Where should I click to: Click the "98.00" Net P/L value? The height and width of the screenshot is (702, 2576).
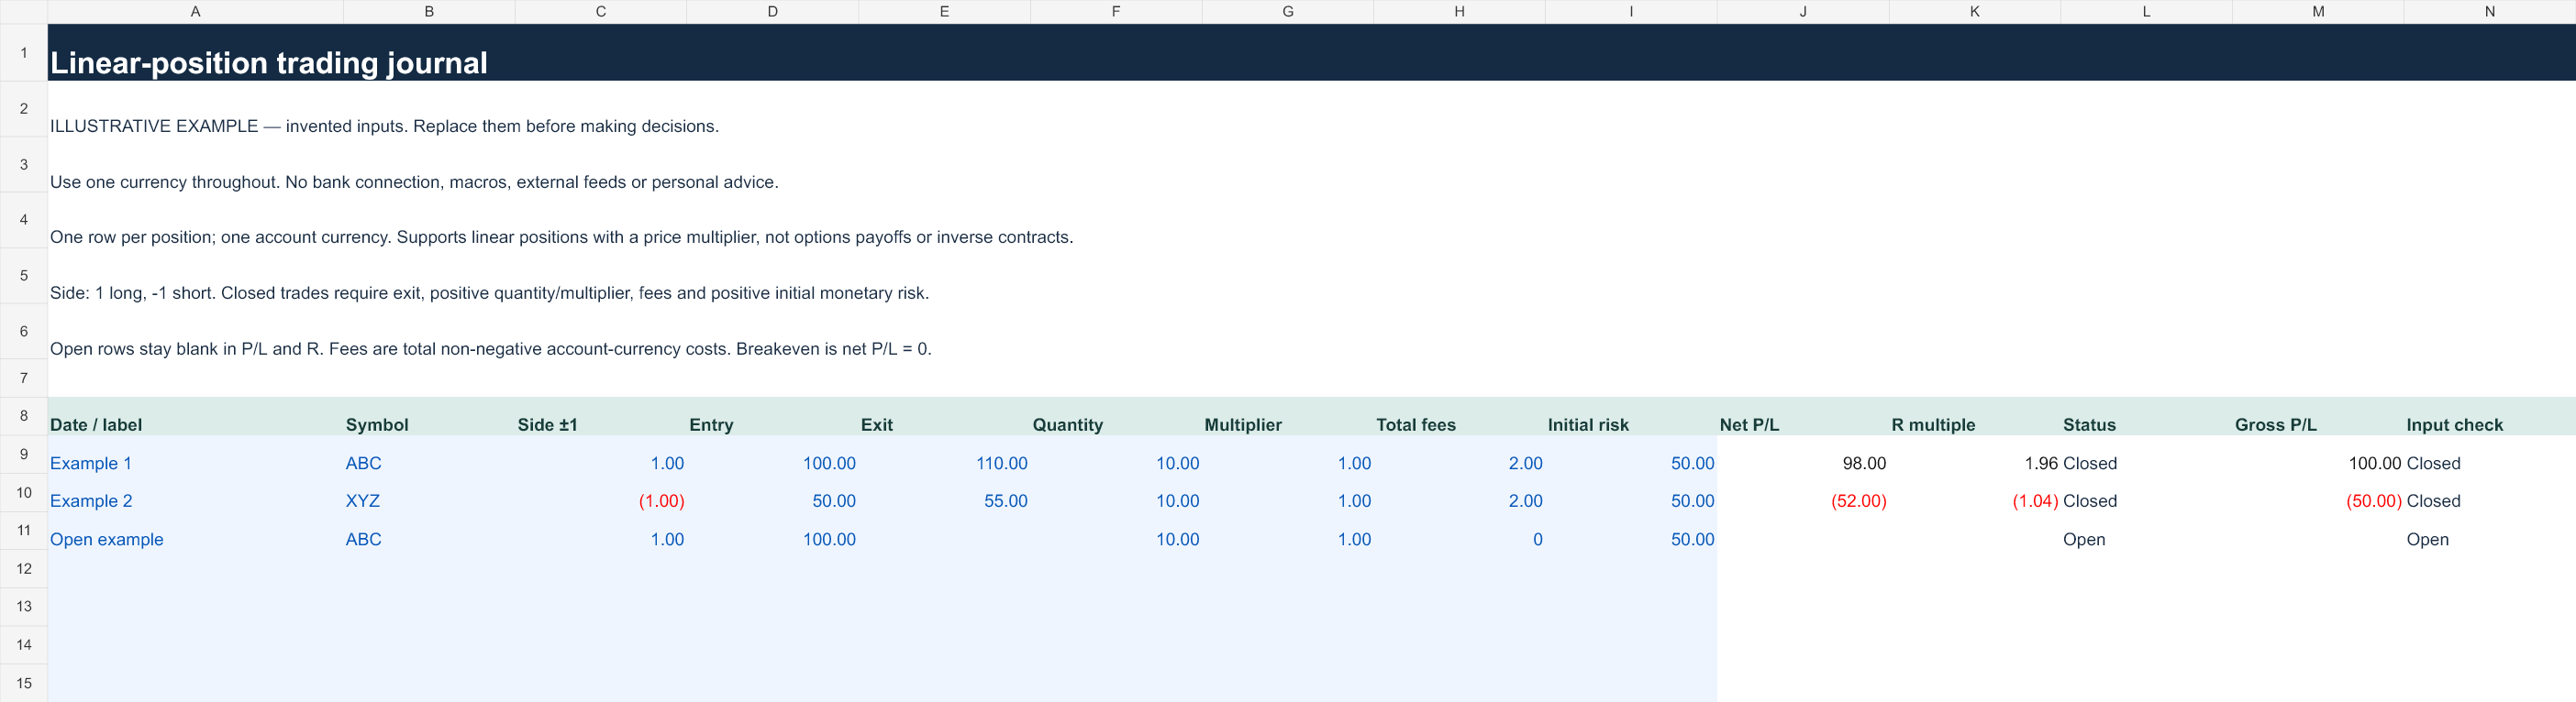click(1864, 464)
